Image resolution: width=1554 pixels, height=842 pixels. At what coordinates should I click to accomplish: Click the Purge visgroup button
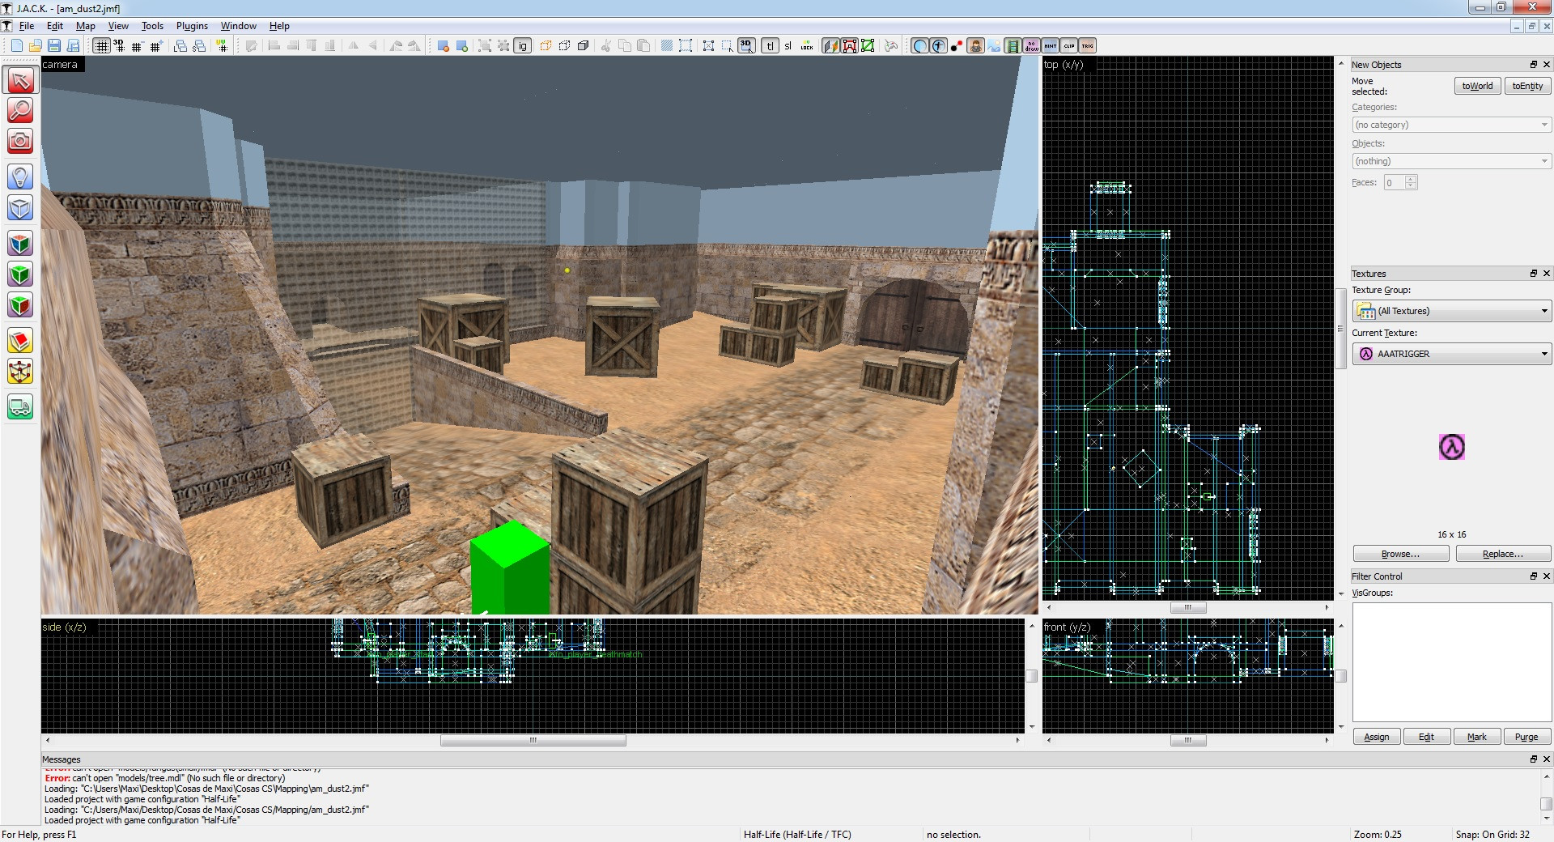(1526, 737)
